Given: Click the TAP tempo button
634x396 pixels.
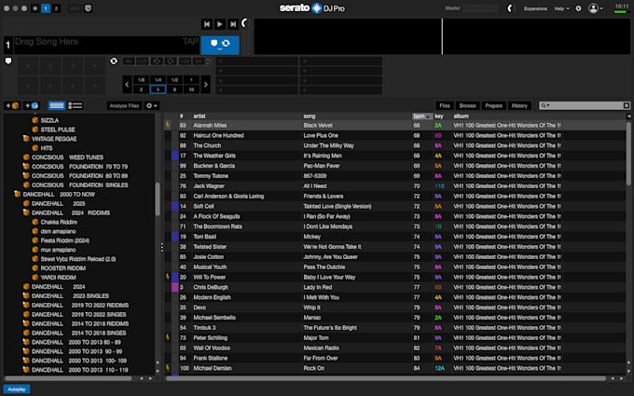Looking at the screenshot, I should (190, 41).
